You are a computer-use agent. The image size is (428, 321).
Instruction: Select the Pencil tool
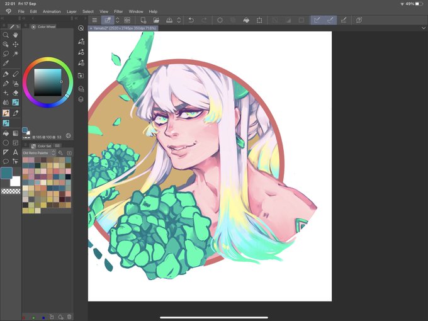tap(16, 74)
